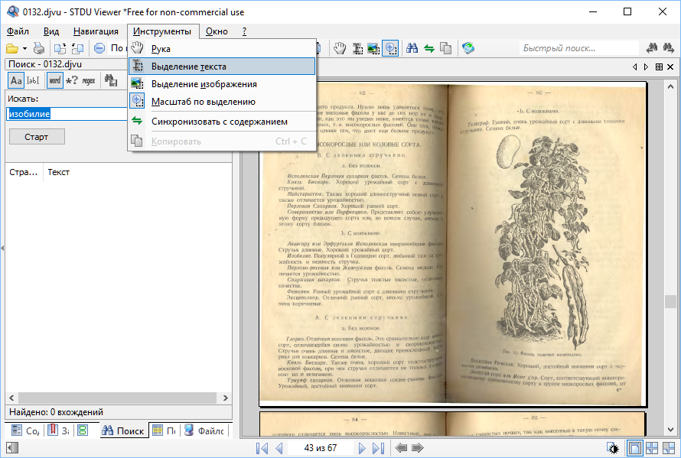This screenshot has height=458, width=681.
Task: Switch to the bookmarks (За) tab
Action: point(58,430)
